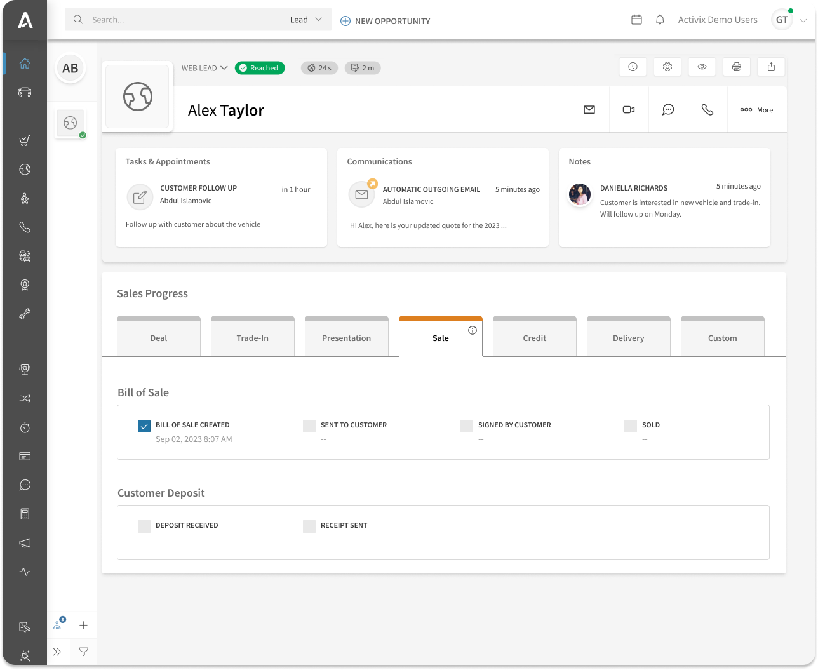Screen dimensions: 818x670
Task: Click the New Opportunity button
Action: (386, 21)
